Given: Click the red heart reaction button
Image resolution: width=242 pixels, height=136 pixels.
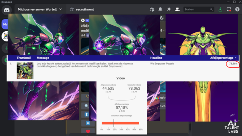Looking at the screenshot, I should [x=88, y=131].
